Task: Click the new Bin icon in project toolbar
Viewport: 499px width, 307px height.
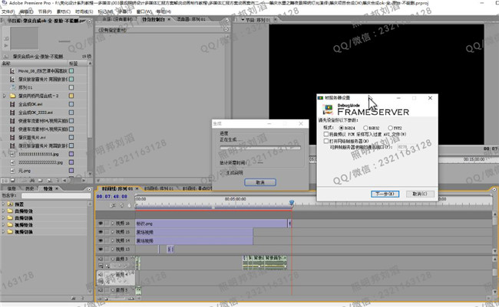Action: (41, 181)
